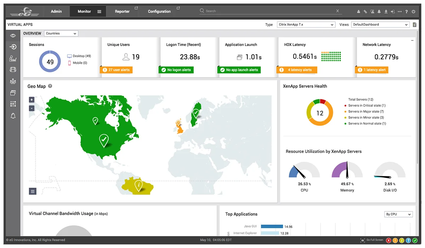Open the By CPU dropdown in Top Applications

point(398,214)
